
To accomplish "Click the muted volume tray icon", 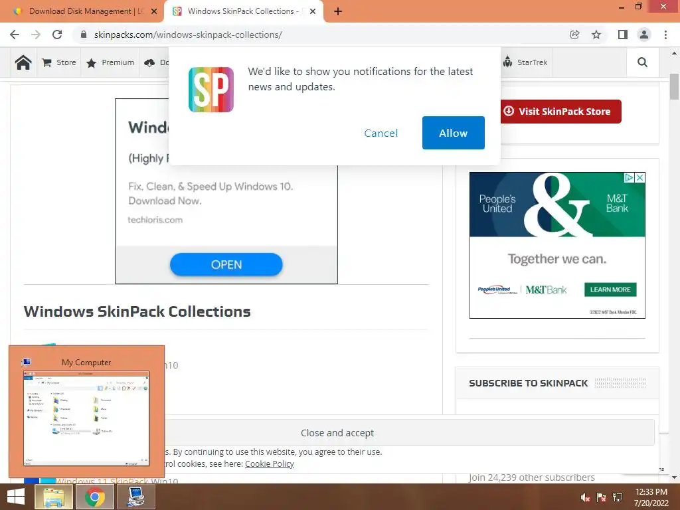I will (x=585, y=497).
